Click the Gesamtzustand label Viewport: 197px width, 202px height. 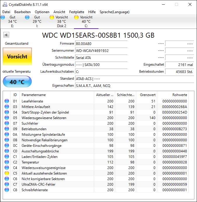click(x=17, y=43)
